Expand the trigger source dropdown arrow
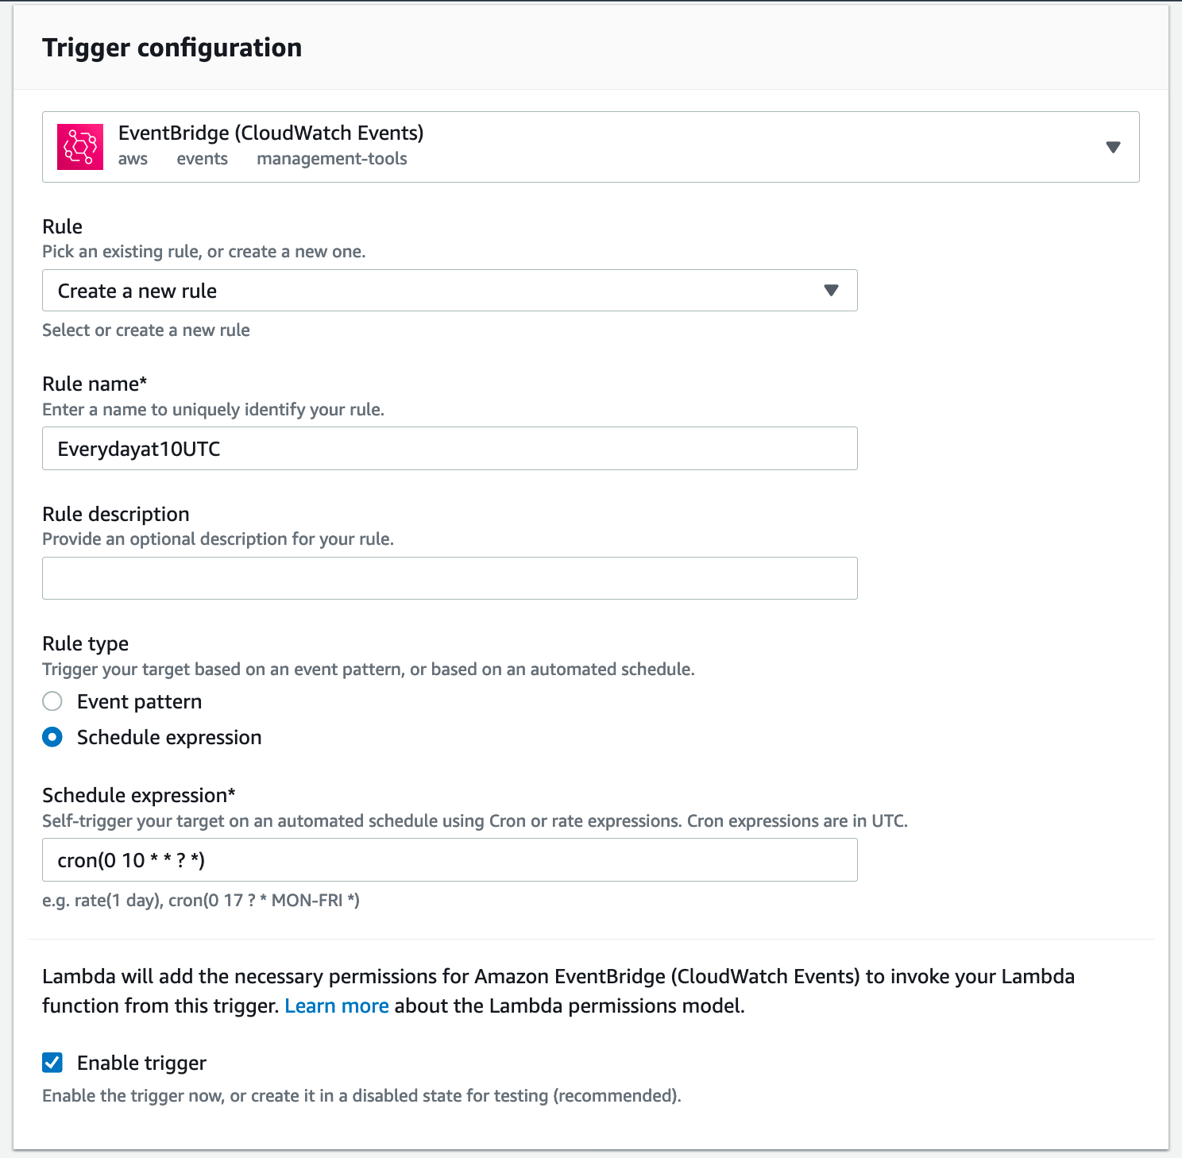 (1113, 147)
